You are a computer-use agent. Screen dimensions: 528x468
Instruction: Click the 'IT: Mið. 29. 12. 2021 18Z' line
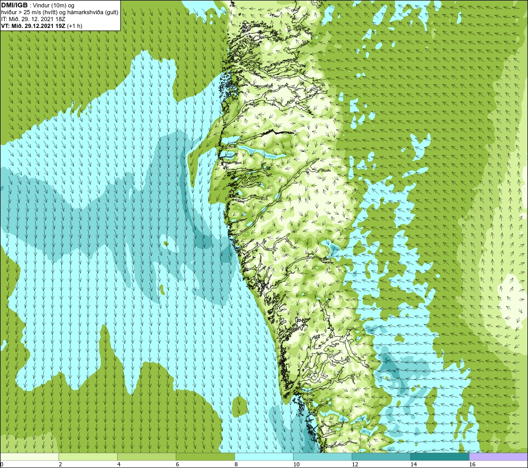33,19
